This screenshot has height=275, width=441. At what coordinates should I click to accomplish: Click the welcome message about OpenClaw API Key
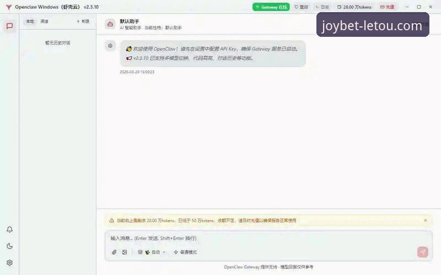point(213,53)
